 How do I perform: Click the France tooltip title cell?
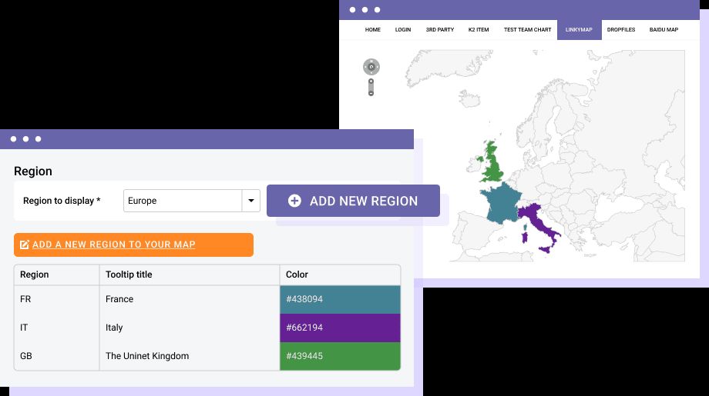pos(190,299)
